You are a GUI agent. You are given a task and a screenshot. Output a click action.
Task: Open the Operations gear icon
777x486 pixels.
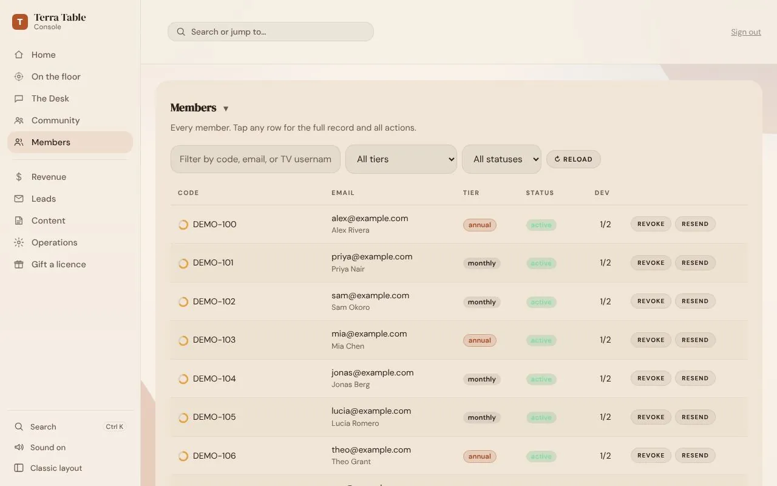click(19, 242)
